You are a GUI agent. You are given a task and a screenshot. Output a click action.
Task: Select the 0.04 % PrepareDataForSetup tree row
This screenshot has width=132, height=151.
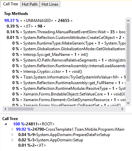[x=64, y=135]
